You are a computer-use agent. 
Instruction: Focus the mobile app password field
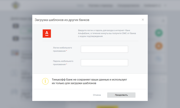104,62
